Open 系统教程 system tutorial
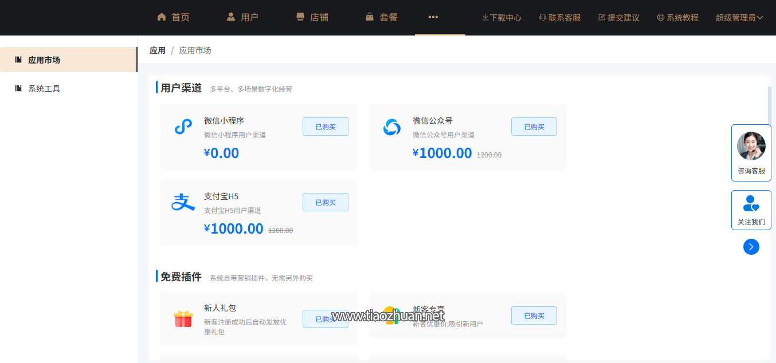The image size is (776, 363). coord(677,18)
